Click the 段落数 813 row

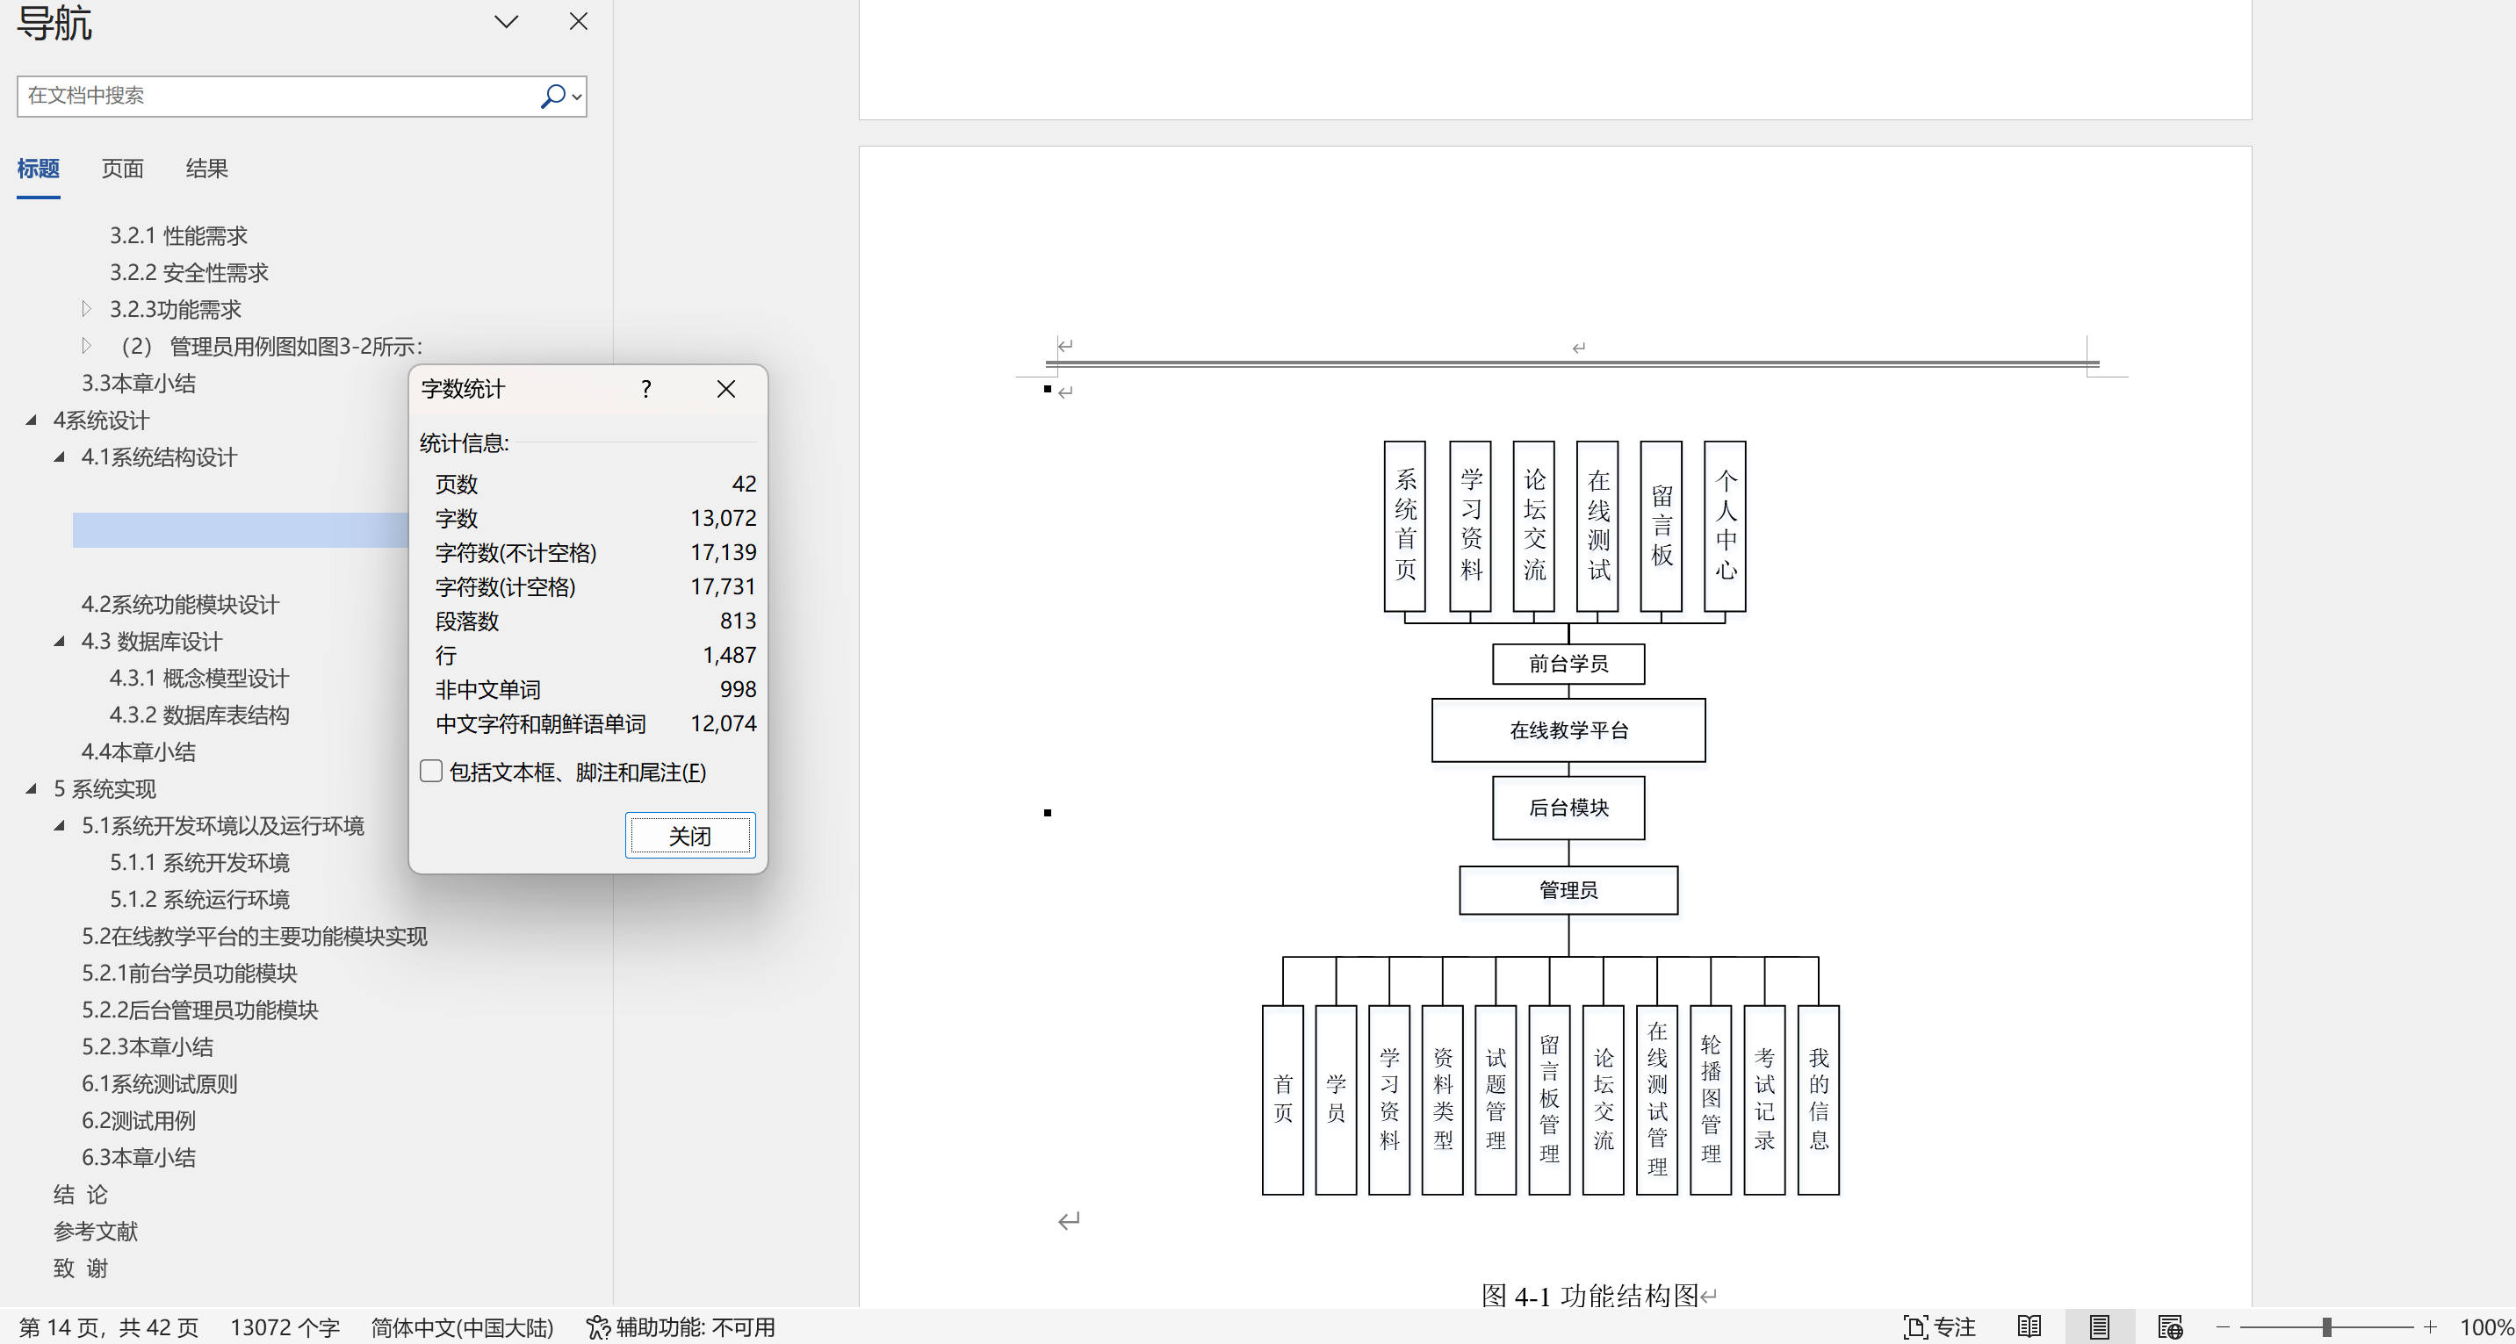(595, 621)
